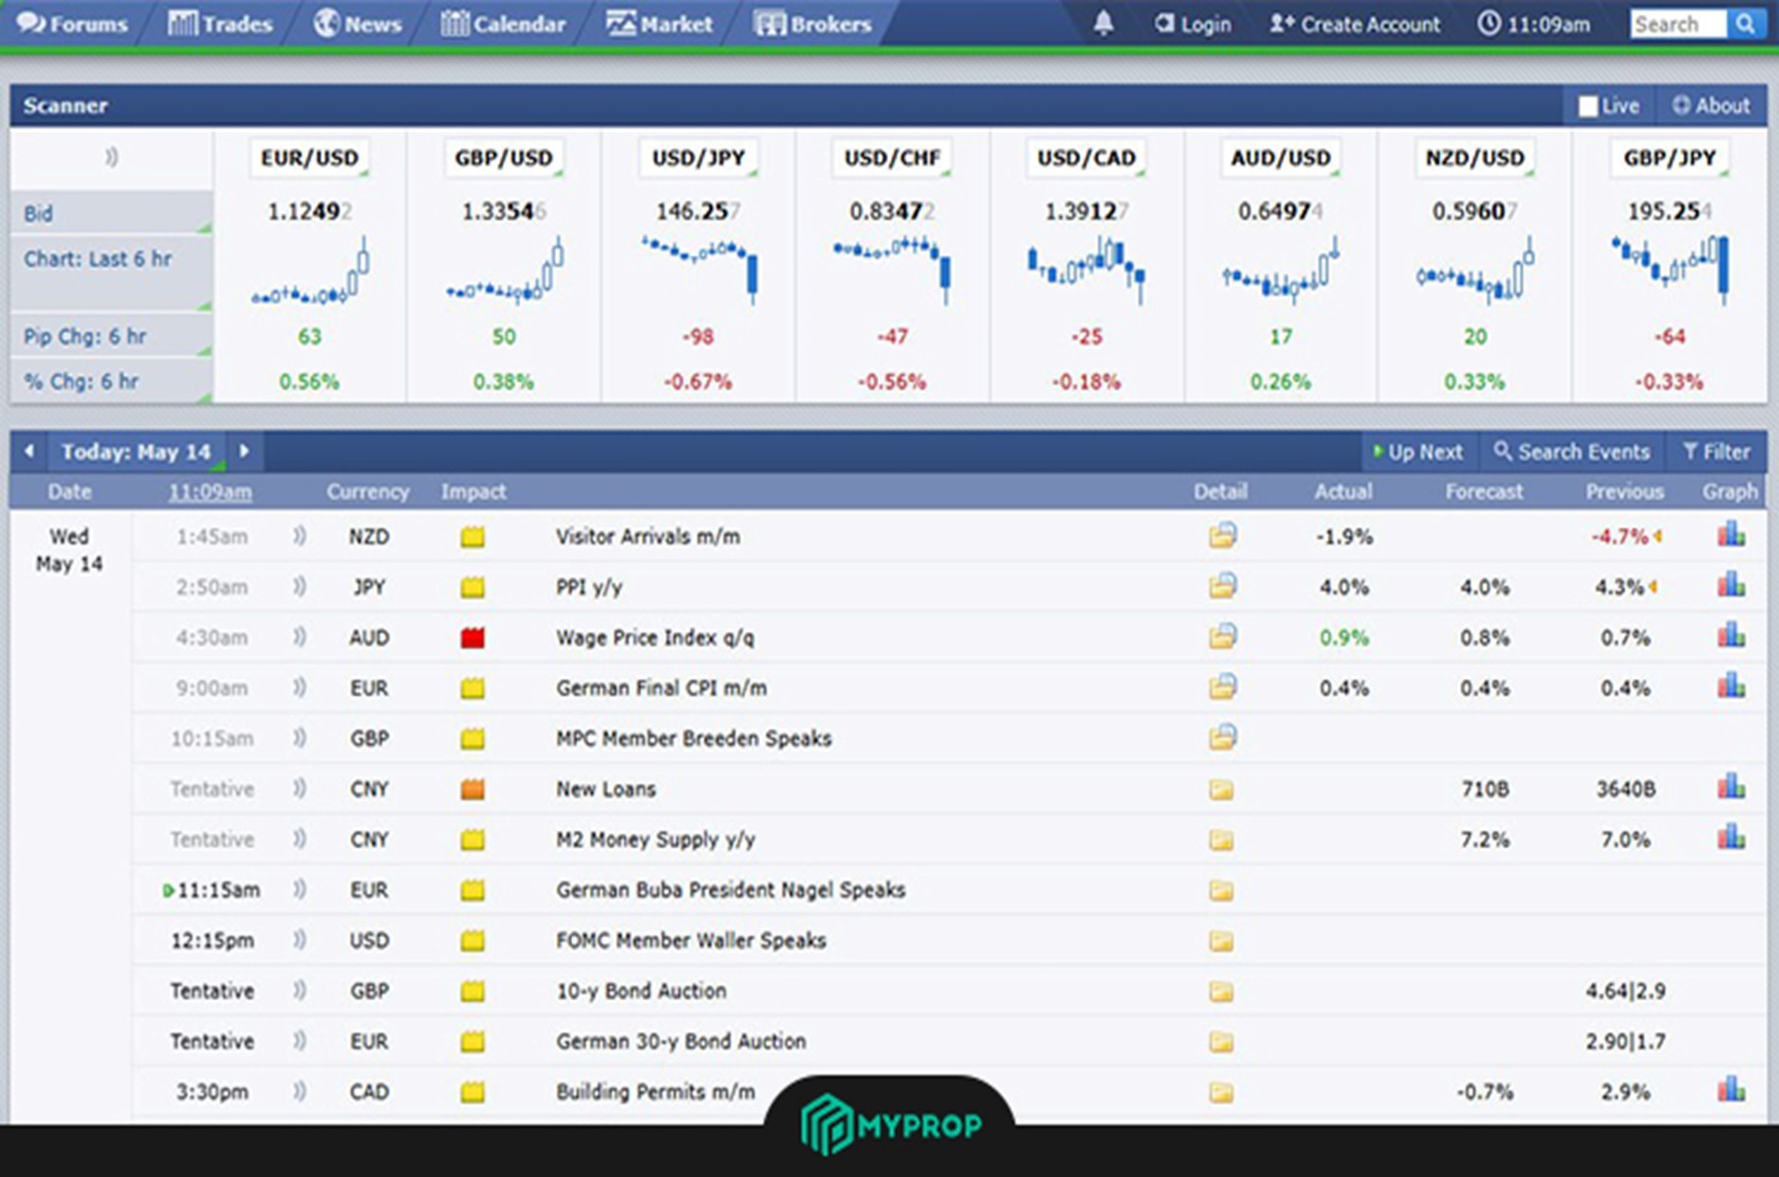Show graph for German Final CPI m/m

(x=1731, y=685)
